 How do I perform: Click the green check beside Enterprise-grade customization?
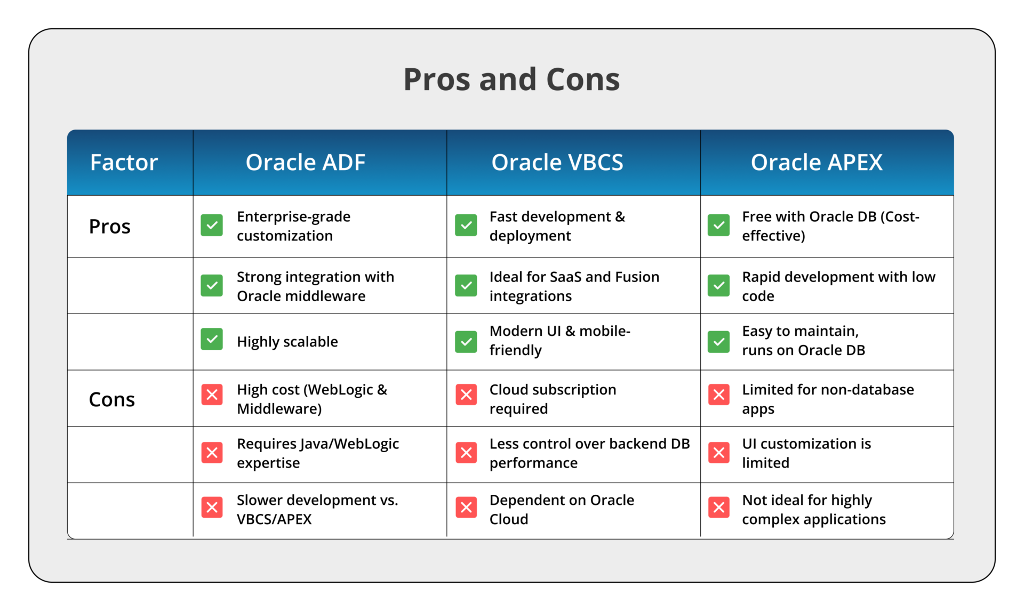click(212, 226)
